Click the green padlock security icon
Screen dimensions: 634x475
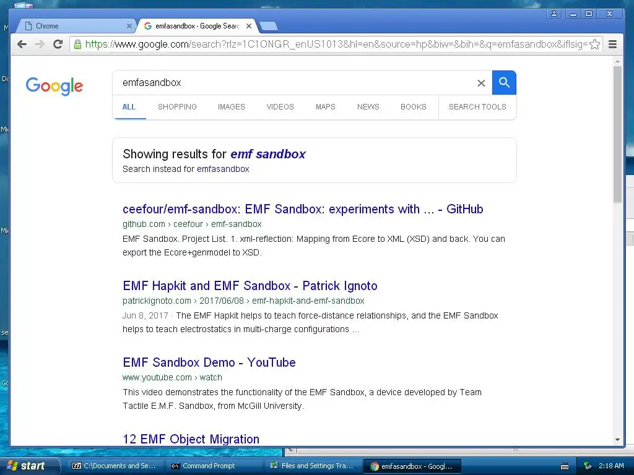pyautogui.click(x=77, y=44)
